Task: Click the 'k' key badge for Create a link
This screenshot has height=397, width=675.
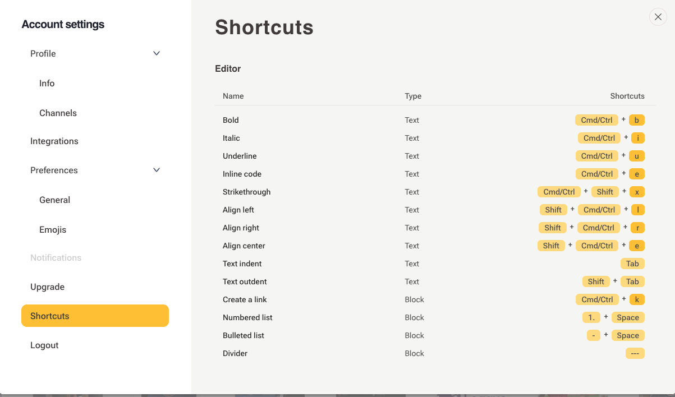Action: click(x=637, y=299)
